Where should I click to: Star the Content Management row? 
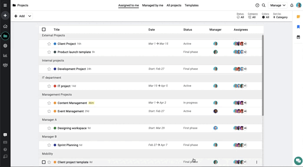pos(49,103)
